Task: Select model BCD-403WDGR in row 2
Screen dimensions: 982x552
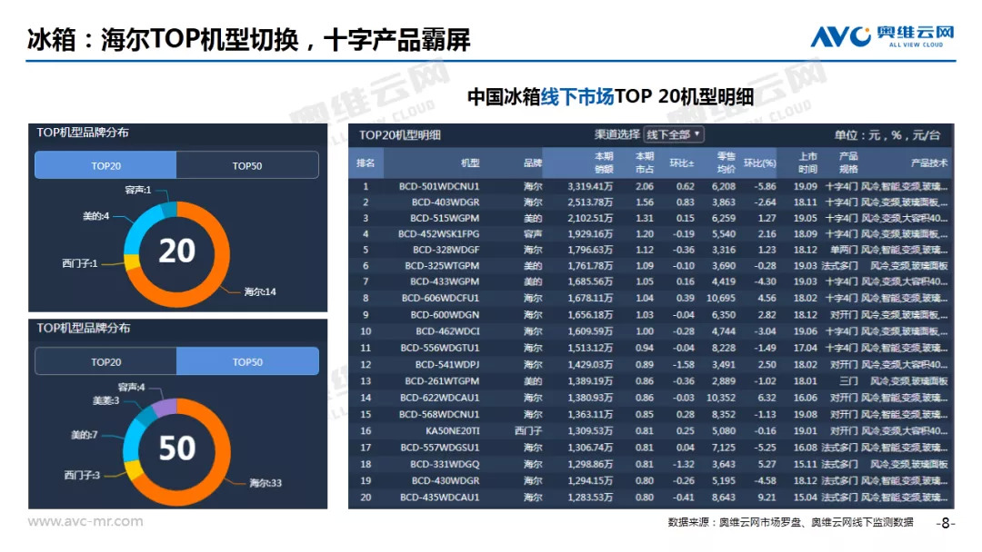Action: click(x=446, y=202)
